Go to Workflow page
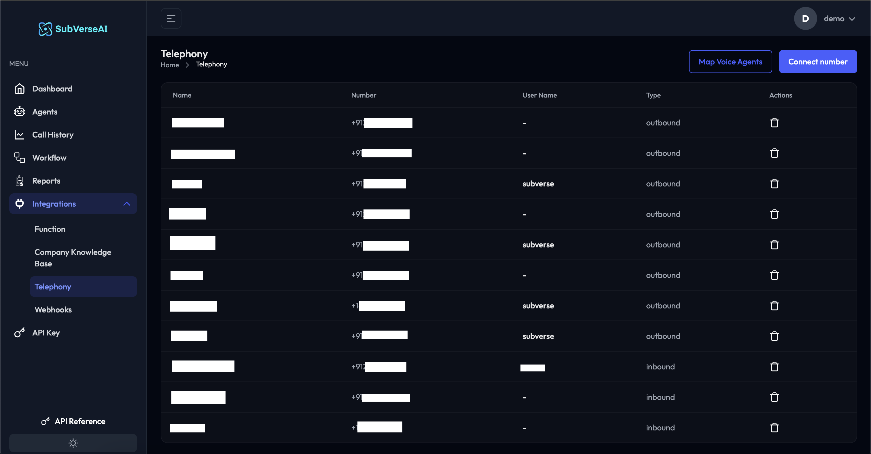This screenshot has height=454, width=871. pos(49,158)
